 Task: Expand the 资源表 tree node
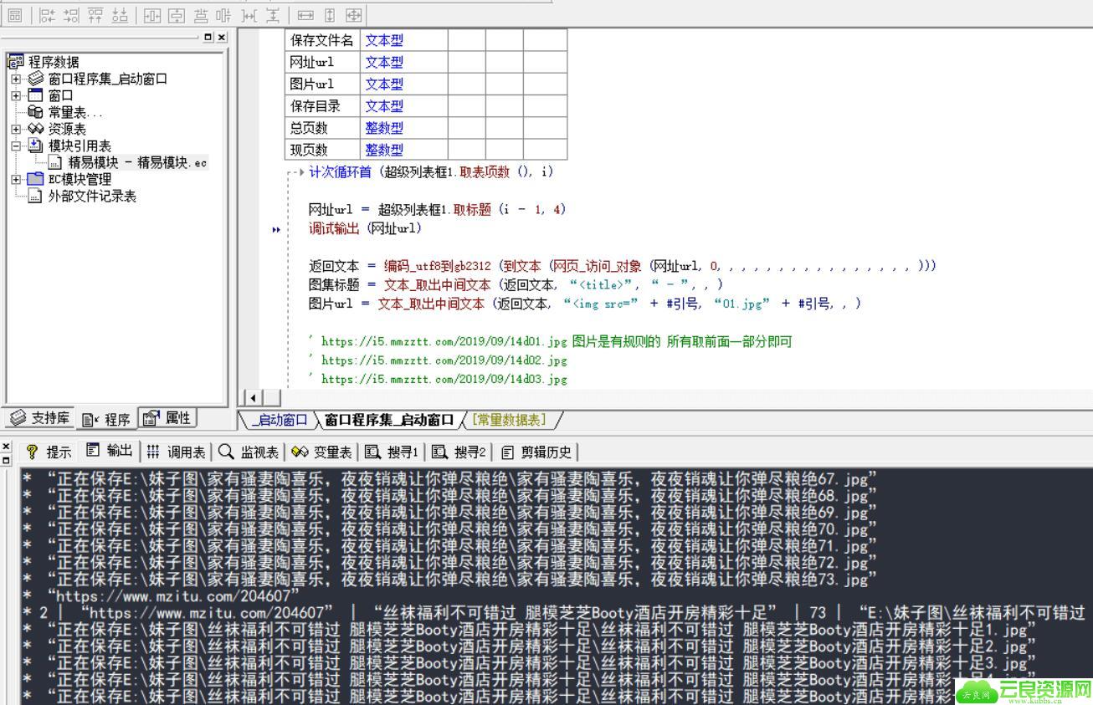(16, 129)
